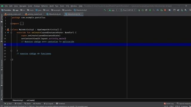Expand the folded import block
This screenshot has width=191, height=107.
click(x=22, y=23)
